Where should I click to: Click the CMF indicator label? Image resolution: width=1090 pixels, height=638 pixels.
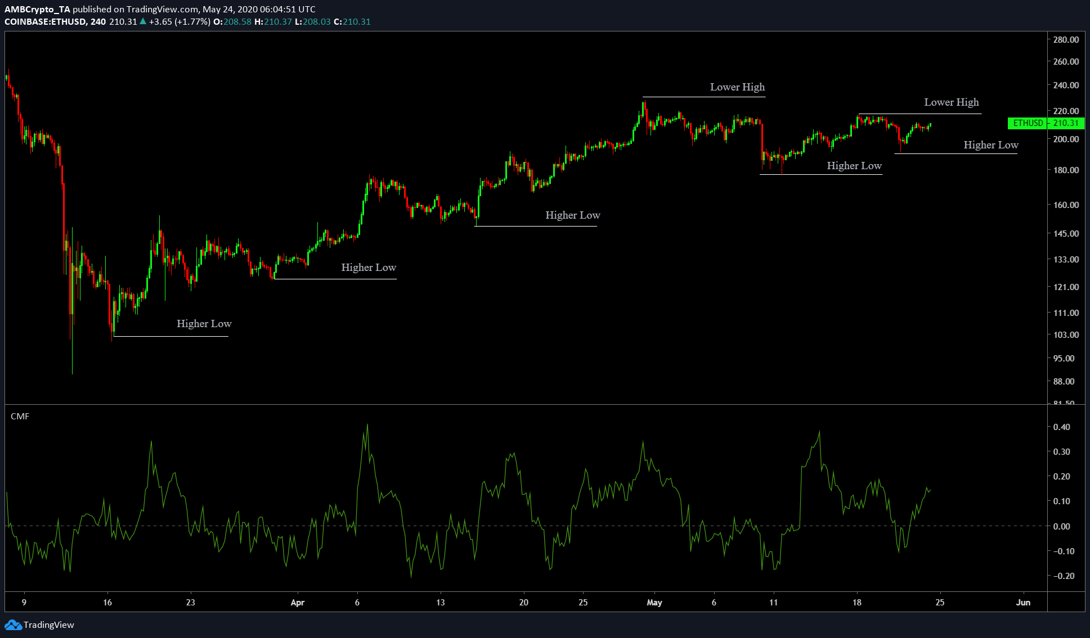(x=20, y=416)
